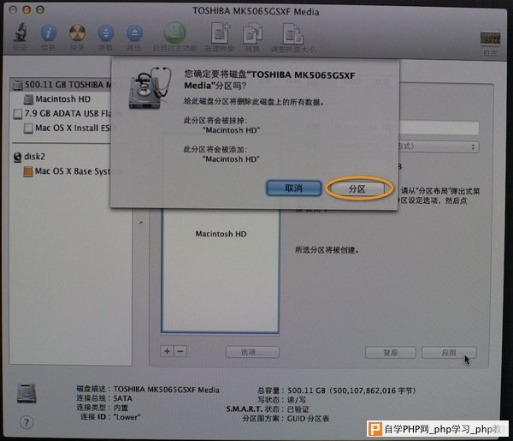Open the 选项 options button
The width and height of the screenshot is (513, 441).
pos(252,352)
